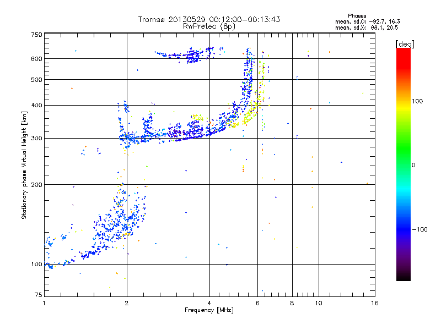This screenshot has width=441, height=330.
Task: Click the y-axis label "Stationary phase Virtual Height [km]"
Action: point(24,165)
